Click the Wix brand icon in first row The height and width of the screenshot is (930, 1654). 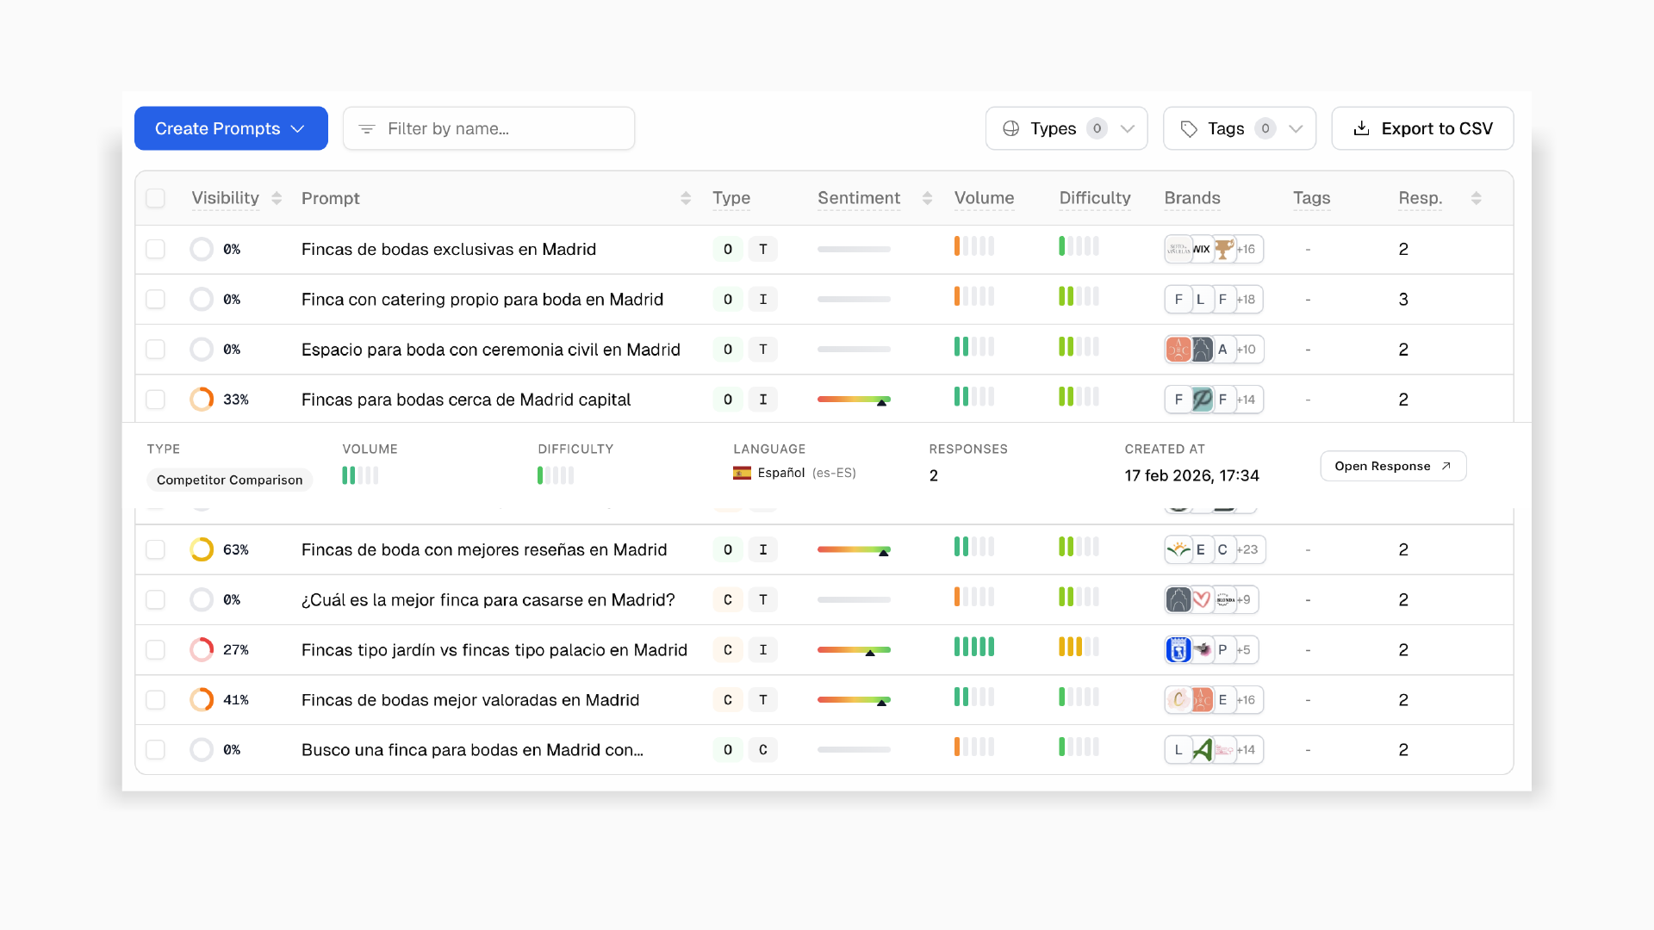click(x=1201, y=249)
